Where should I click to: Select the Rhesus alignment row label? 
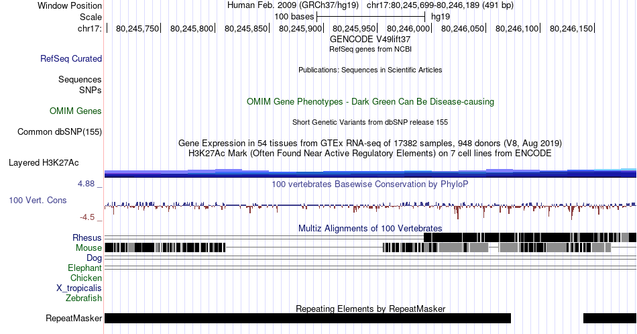tap(87, 237)
